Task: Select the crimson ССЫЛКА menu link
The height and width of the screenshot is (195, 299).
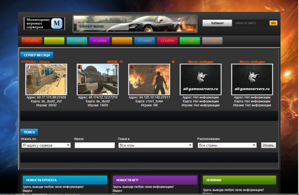Action: pos(167,41)
